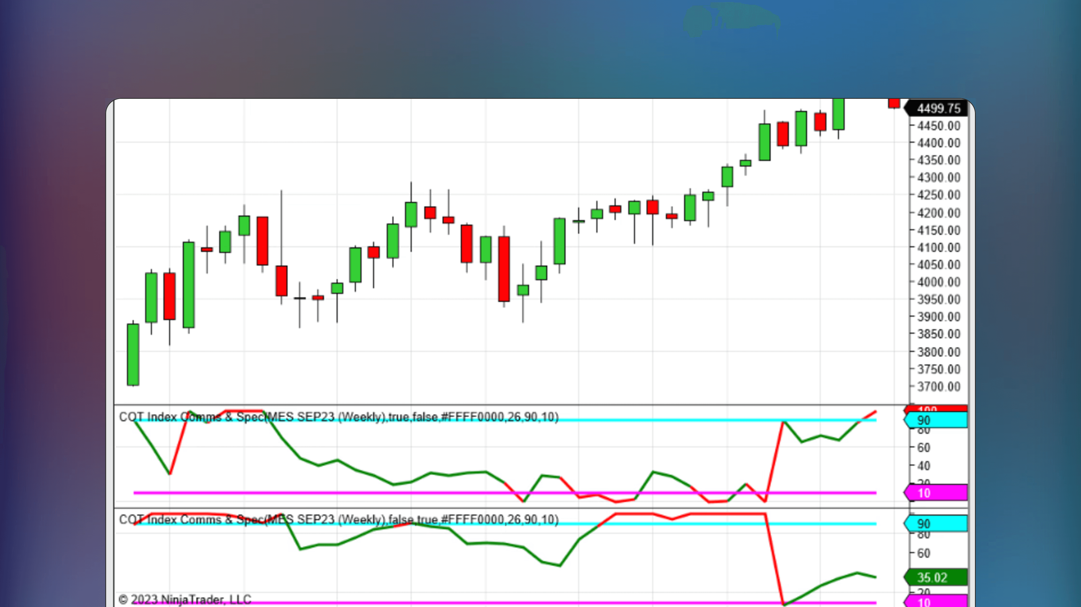Click the small red candle marker at chart top right

pyautogui.click(x=894, y=104)
